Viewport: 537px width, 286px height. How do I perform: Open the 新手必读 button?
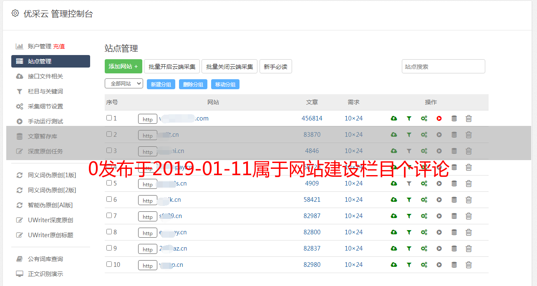pos(275,66)
